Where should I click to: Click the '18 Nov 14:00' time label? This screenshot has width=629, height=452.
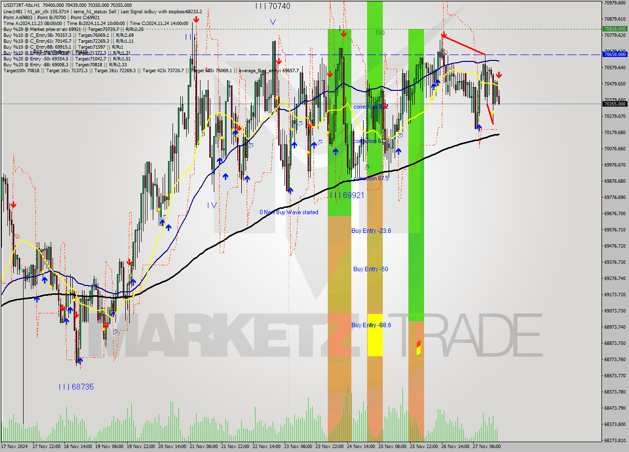[x=78, y=447]
